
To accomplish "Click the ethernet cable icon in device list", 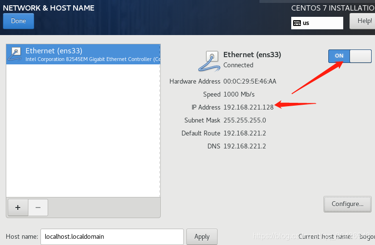I will (x=14, y=54).
